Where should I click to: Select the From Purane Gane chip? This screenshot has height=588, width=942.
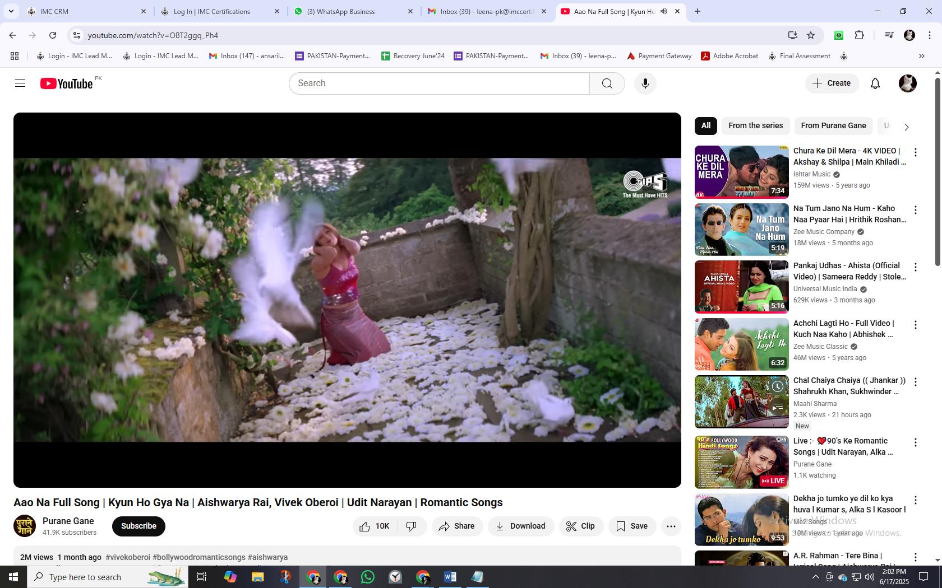(x=833, y=126)
